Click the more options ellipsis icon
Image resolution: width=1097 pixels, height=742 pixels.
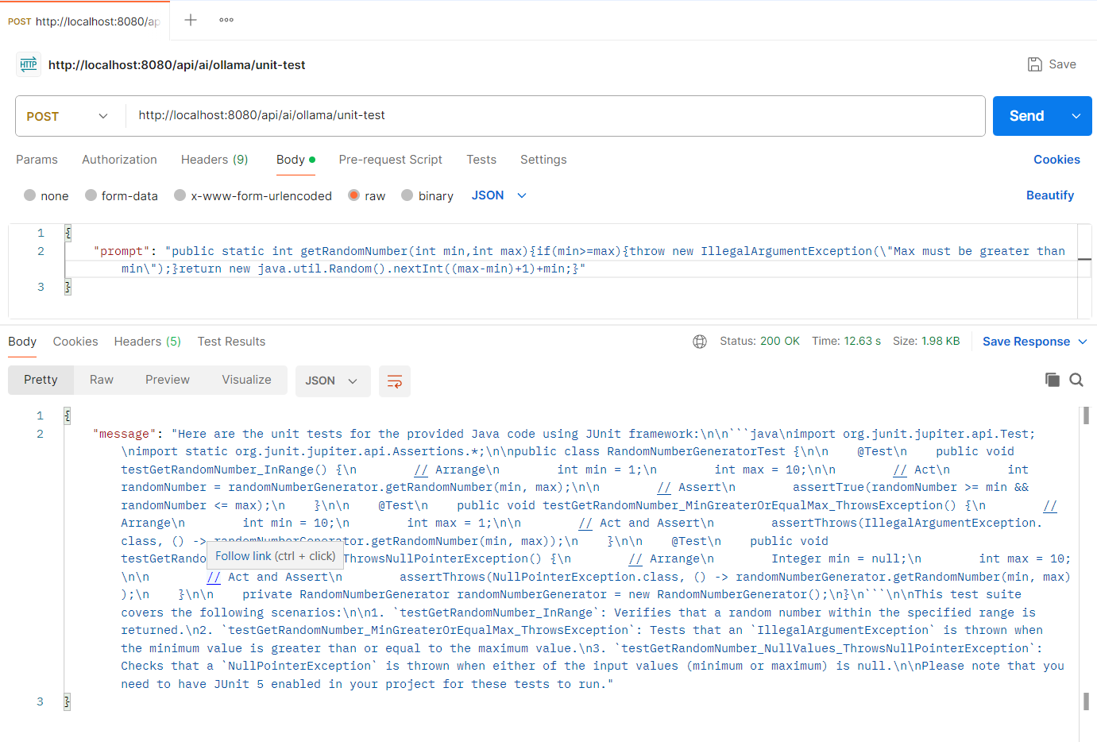226,21
